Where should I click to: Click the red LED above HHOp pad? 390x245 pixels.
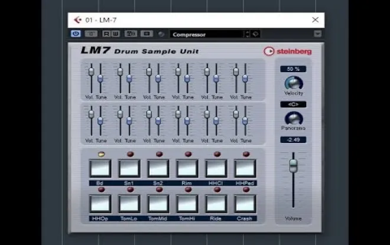pyautogui.click(x=101, y=190)
